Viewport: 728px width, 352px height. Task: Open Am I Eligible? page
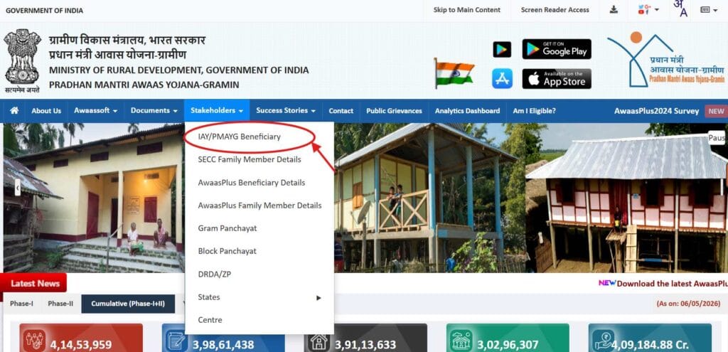click(x=535, y=111)
